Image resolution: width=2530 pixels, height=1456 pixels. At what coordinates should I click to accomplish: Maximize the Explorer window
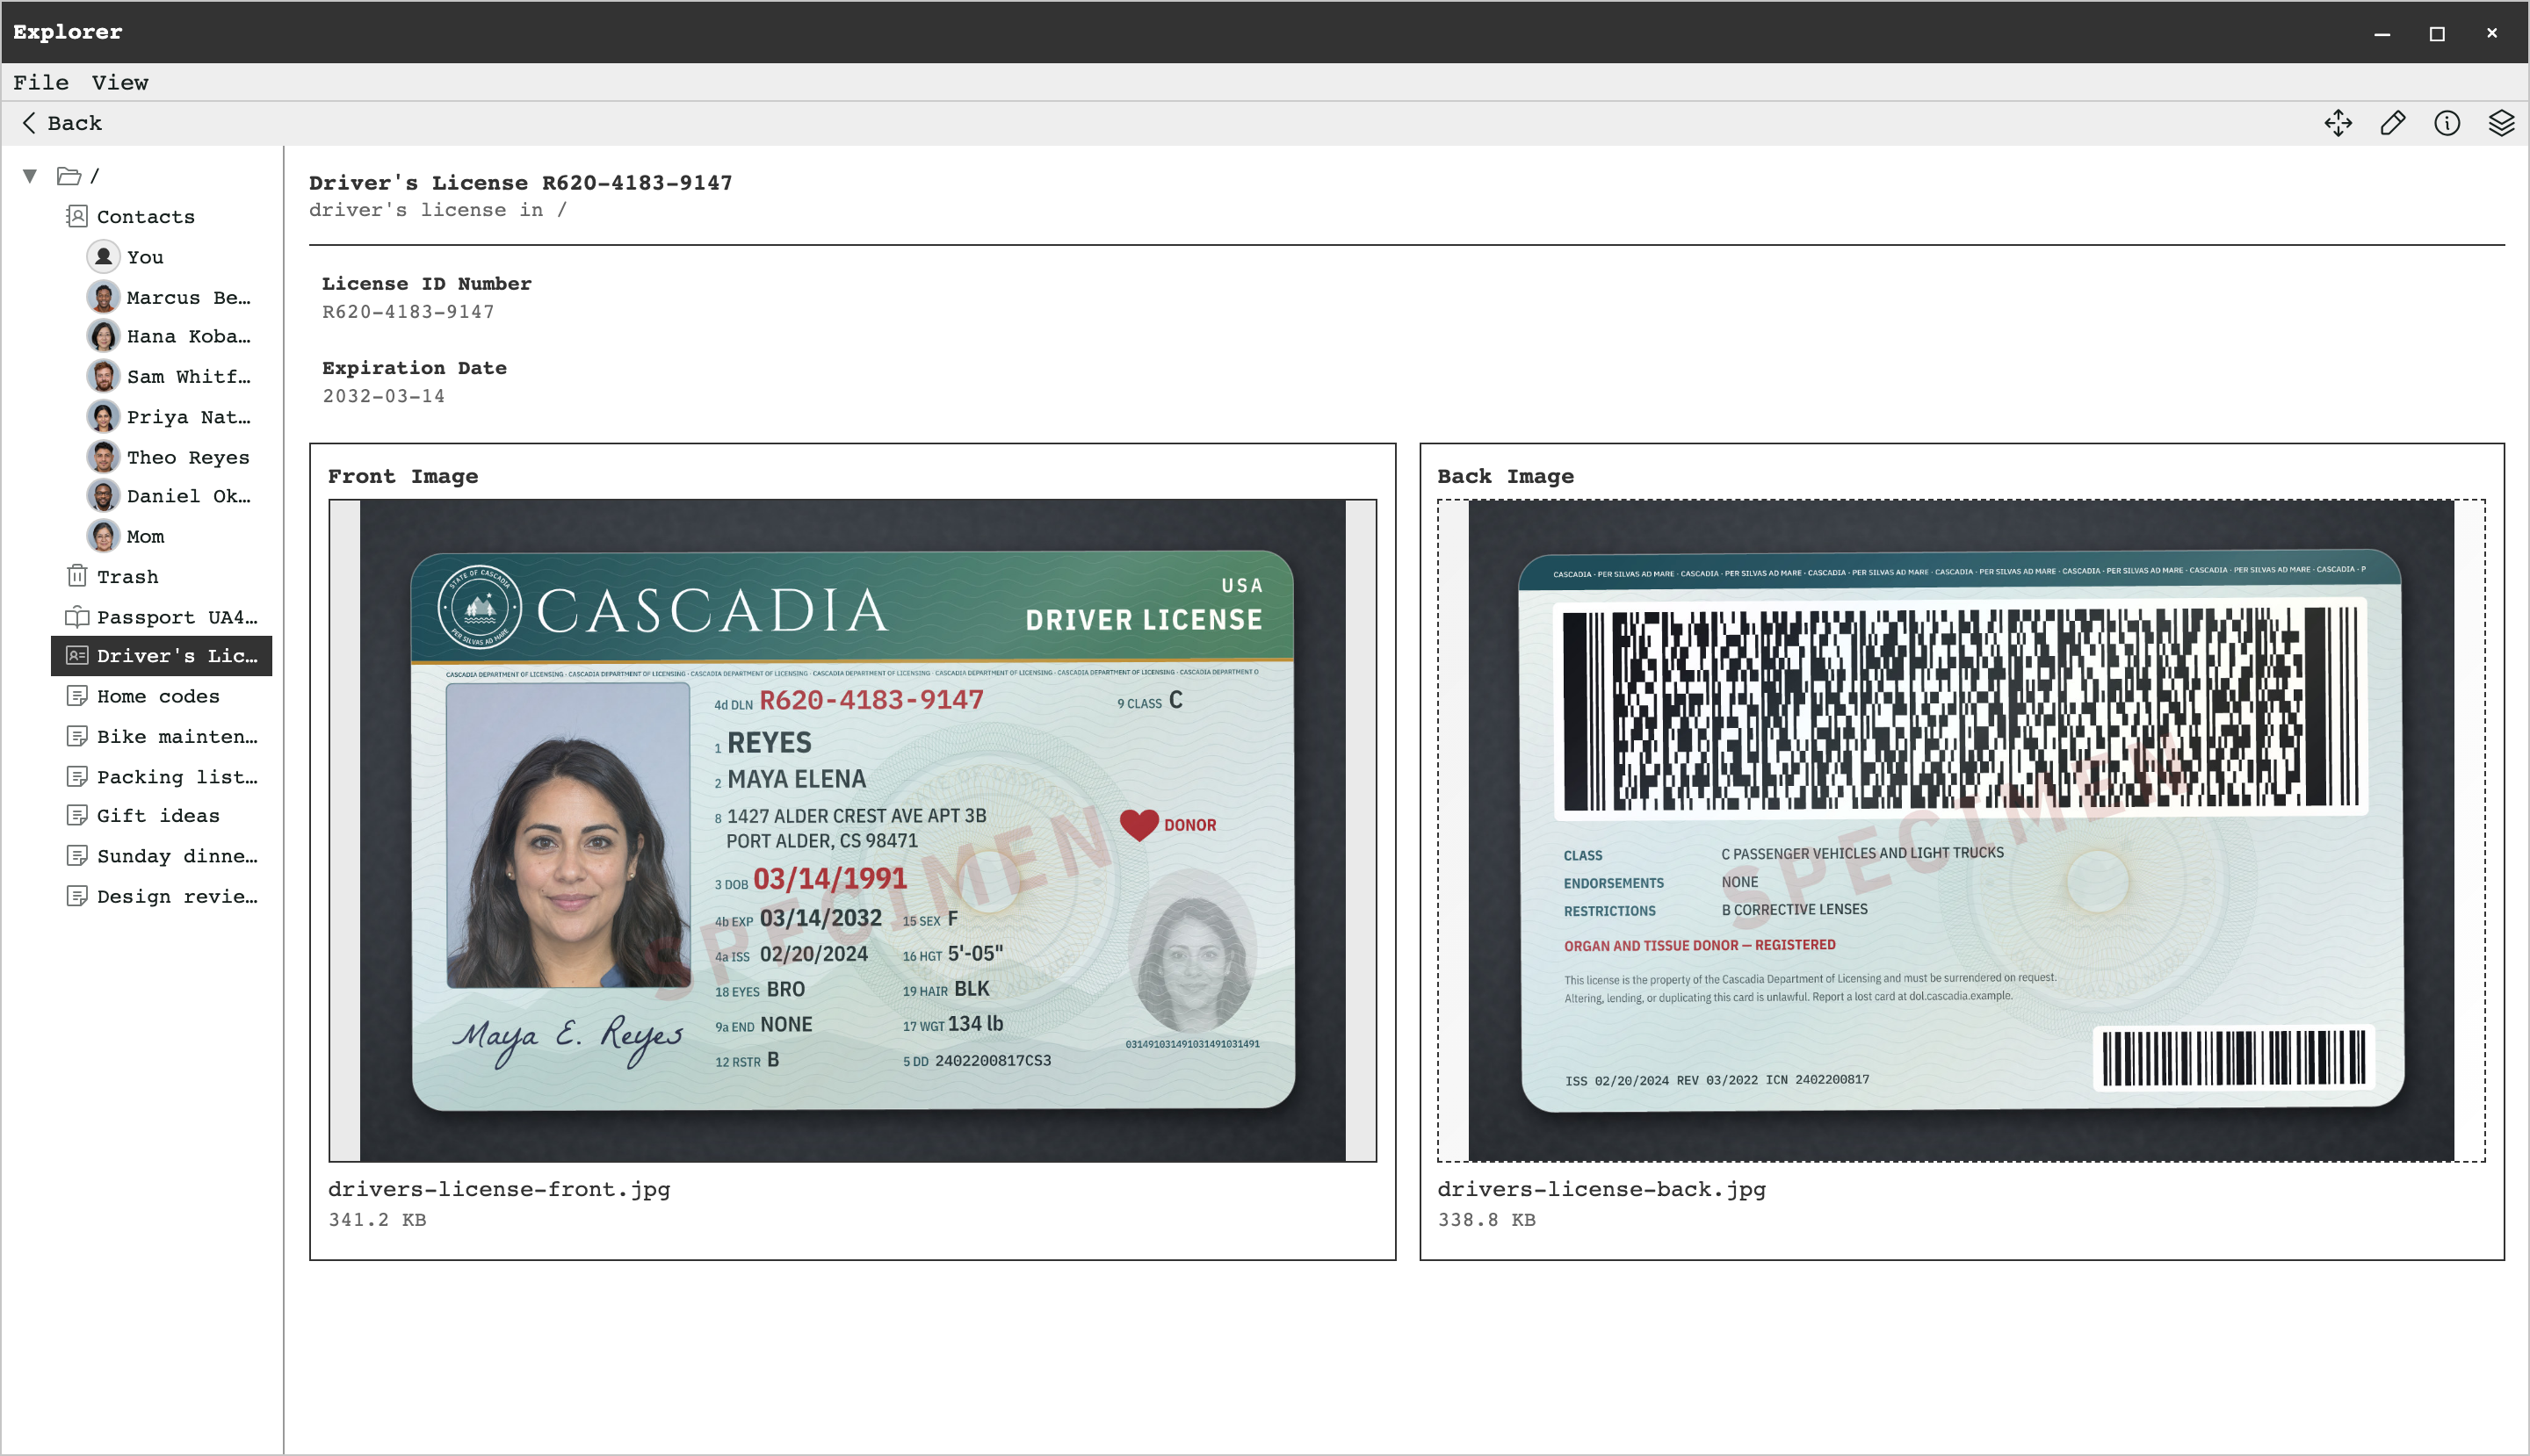pos(2437,33)
